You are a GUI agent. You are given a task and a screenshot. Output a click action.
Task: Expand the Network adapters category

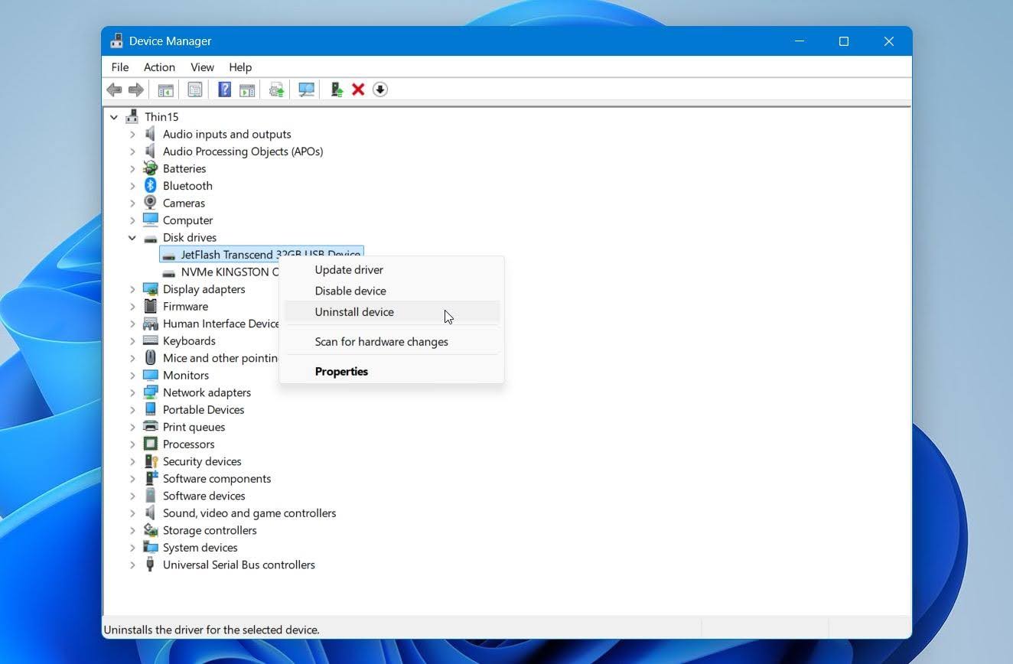point(132,392)
